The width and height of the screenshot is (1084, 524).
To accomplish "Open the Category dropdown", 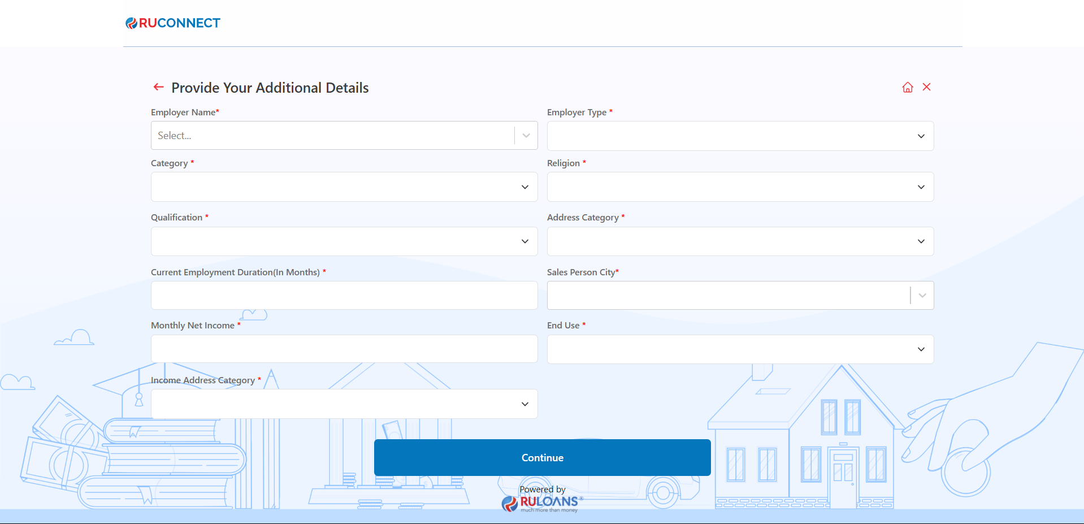I will click(344, 187).
